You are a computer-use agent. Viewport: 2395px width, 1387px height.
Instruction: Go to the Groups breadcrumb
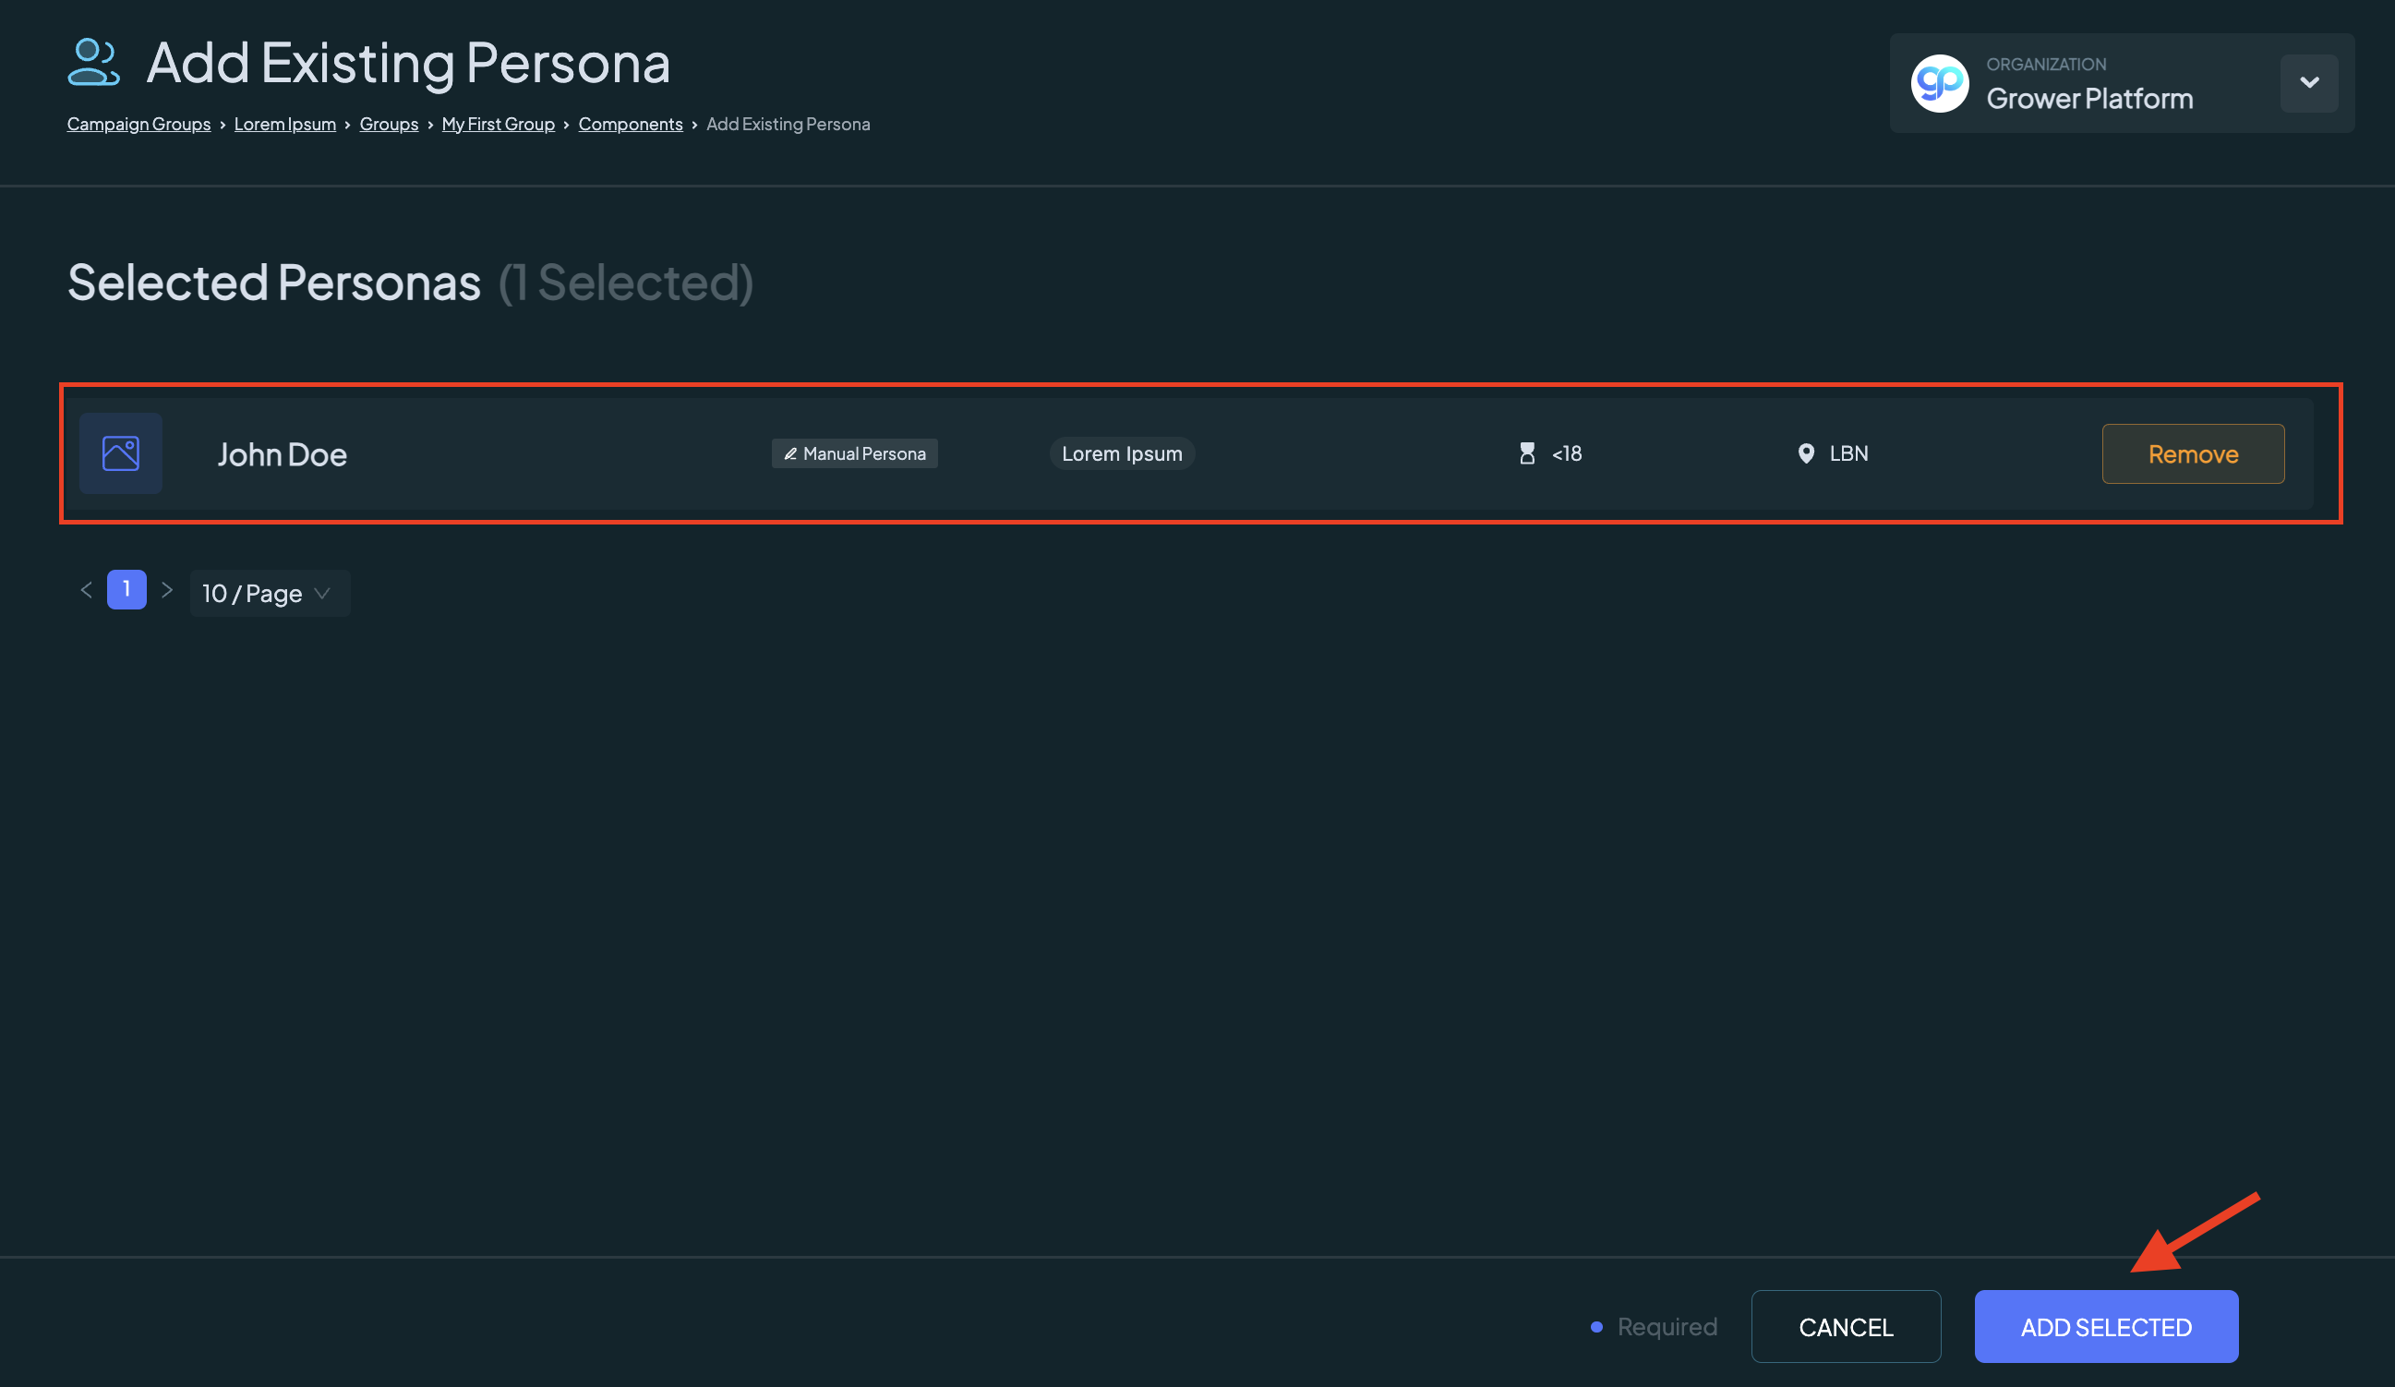point(389,124)
